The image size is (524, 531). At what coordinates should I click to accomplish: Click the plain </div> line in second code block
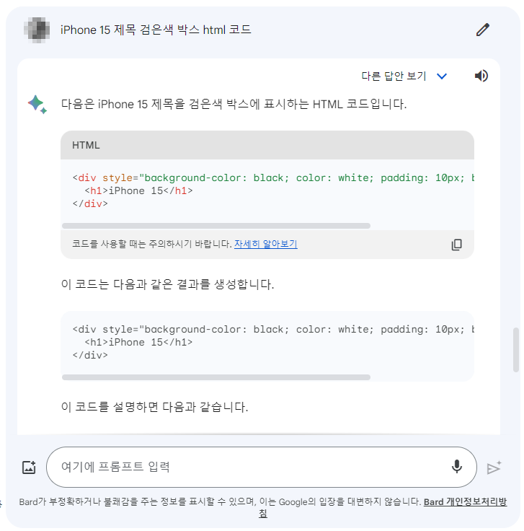tap(90, 355)
